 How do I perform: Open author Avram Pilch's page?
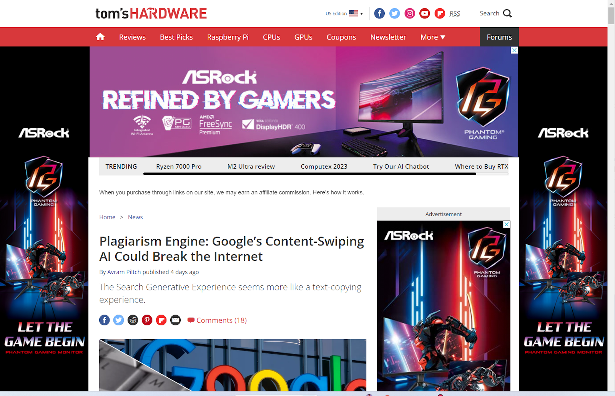coord(124,272)
